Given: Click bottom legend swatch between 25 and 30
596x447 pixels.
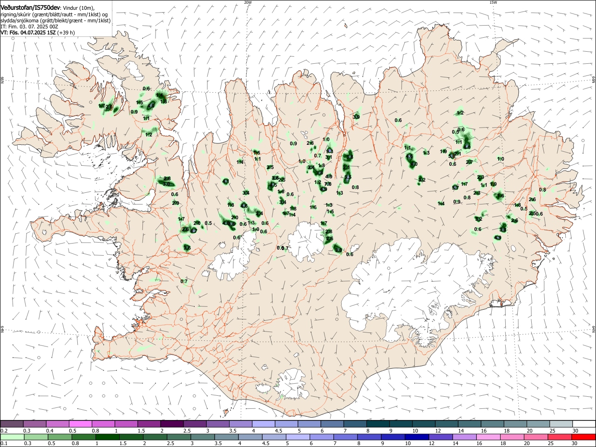Looking at the screenshot, I should 560,437.
